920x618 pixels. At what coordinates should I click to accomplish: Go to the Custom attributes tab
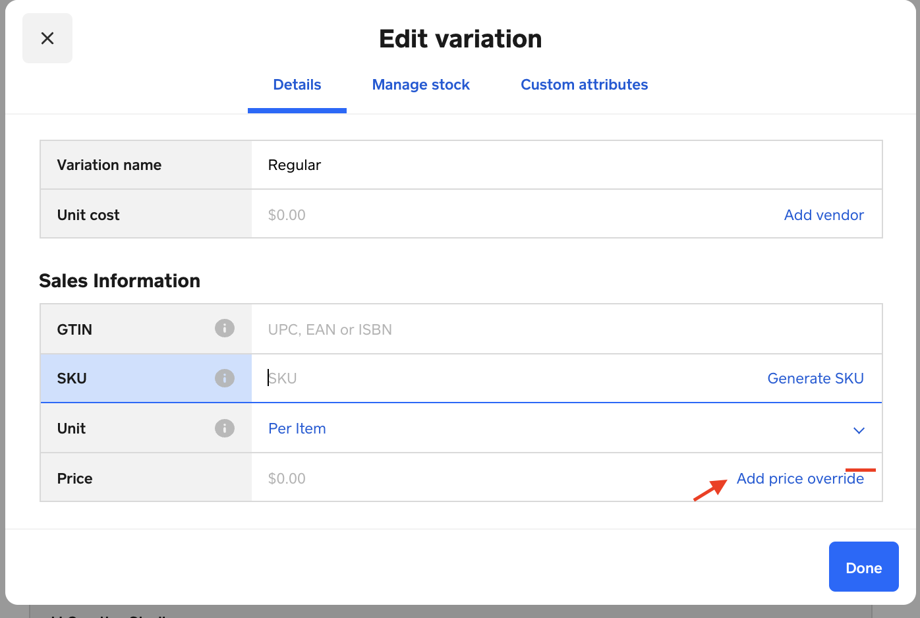click(584, 85)
